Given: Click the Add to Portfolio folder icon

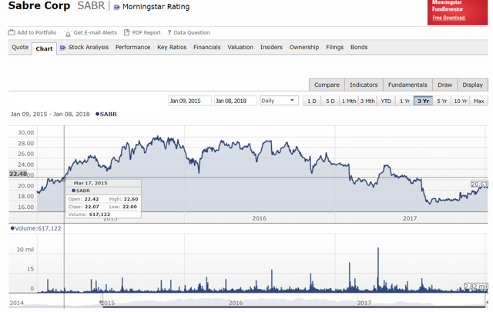Looking at the screenshot, I should pos(12,32).
